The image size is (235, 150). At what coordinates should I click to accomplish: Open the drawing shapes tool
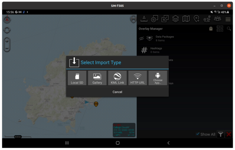click(155, 19)
